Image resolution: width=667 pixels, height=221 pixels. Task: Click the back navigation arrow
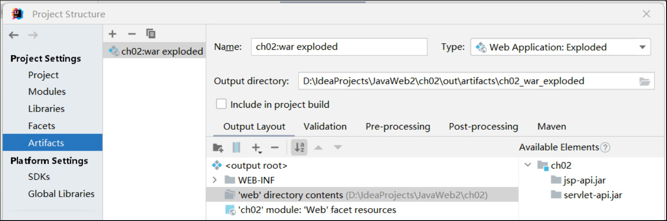(14, 35)
